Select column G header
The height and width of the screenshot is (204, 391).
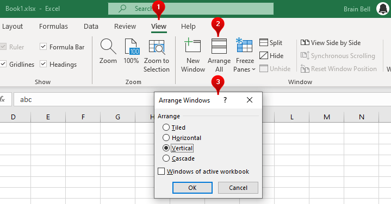(x=117, y=117)
